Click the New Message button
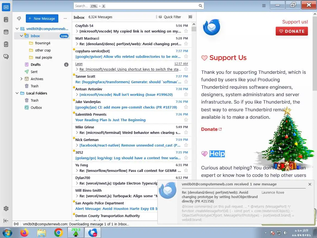Image resolution: width=317 pixels, height=238 pixels. [x=42, y=18]
